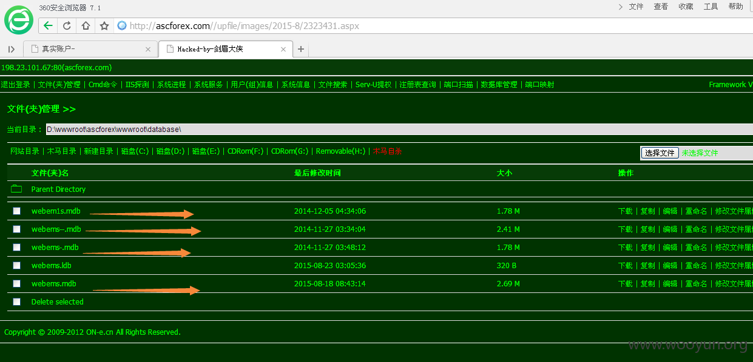Click the 选择文件 upload button
753x362 pixels.
(660, 153)
